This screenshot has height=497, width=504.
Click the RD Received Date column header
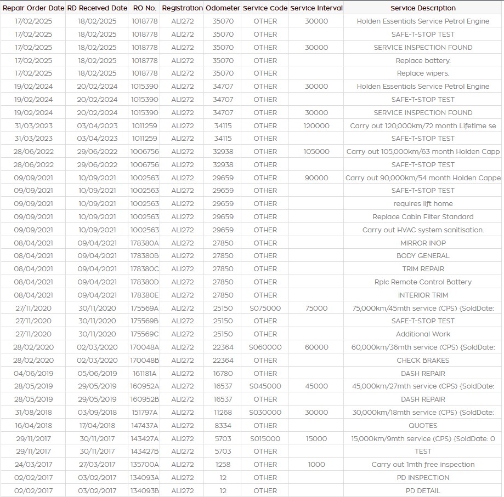pyautogui.click(x=97, y=8)
